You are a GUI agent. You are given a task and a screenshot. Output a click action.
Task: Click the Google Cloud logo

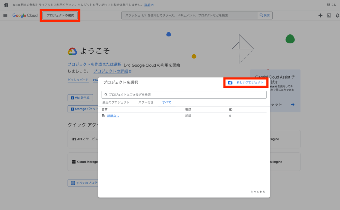point(25,16)
